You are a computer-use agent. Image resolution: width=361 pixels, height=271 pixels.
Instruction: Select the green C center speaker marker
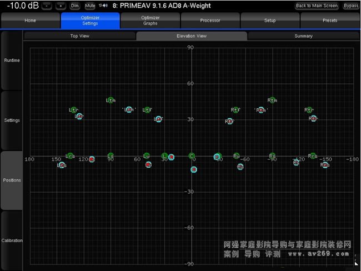click(x=192, y=156)
